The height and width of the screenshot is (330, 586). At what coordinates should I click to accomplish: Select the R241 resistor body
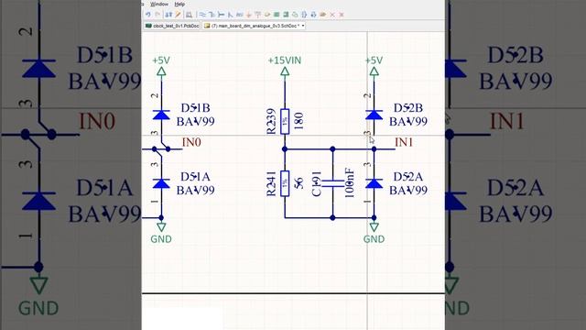(x=285, y=183)
